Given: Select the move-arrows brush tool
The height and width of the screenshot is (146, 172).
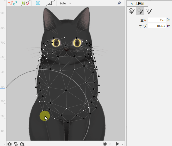Looking at the screenshot, I should (140, 11).
